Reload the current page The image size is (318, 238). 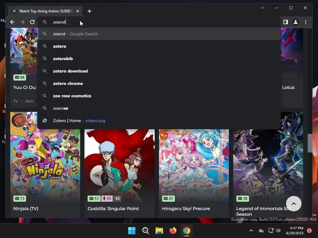[32, 22]
